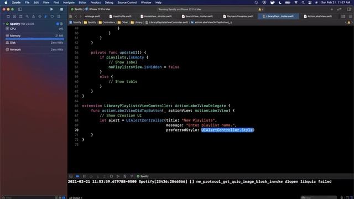Stop the running Spotify app
This screenshot has height=199, width=354.
tap(61, 9)
